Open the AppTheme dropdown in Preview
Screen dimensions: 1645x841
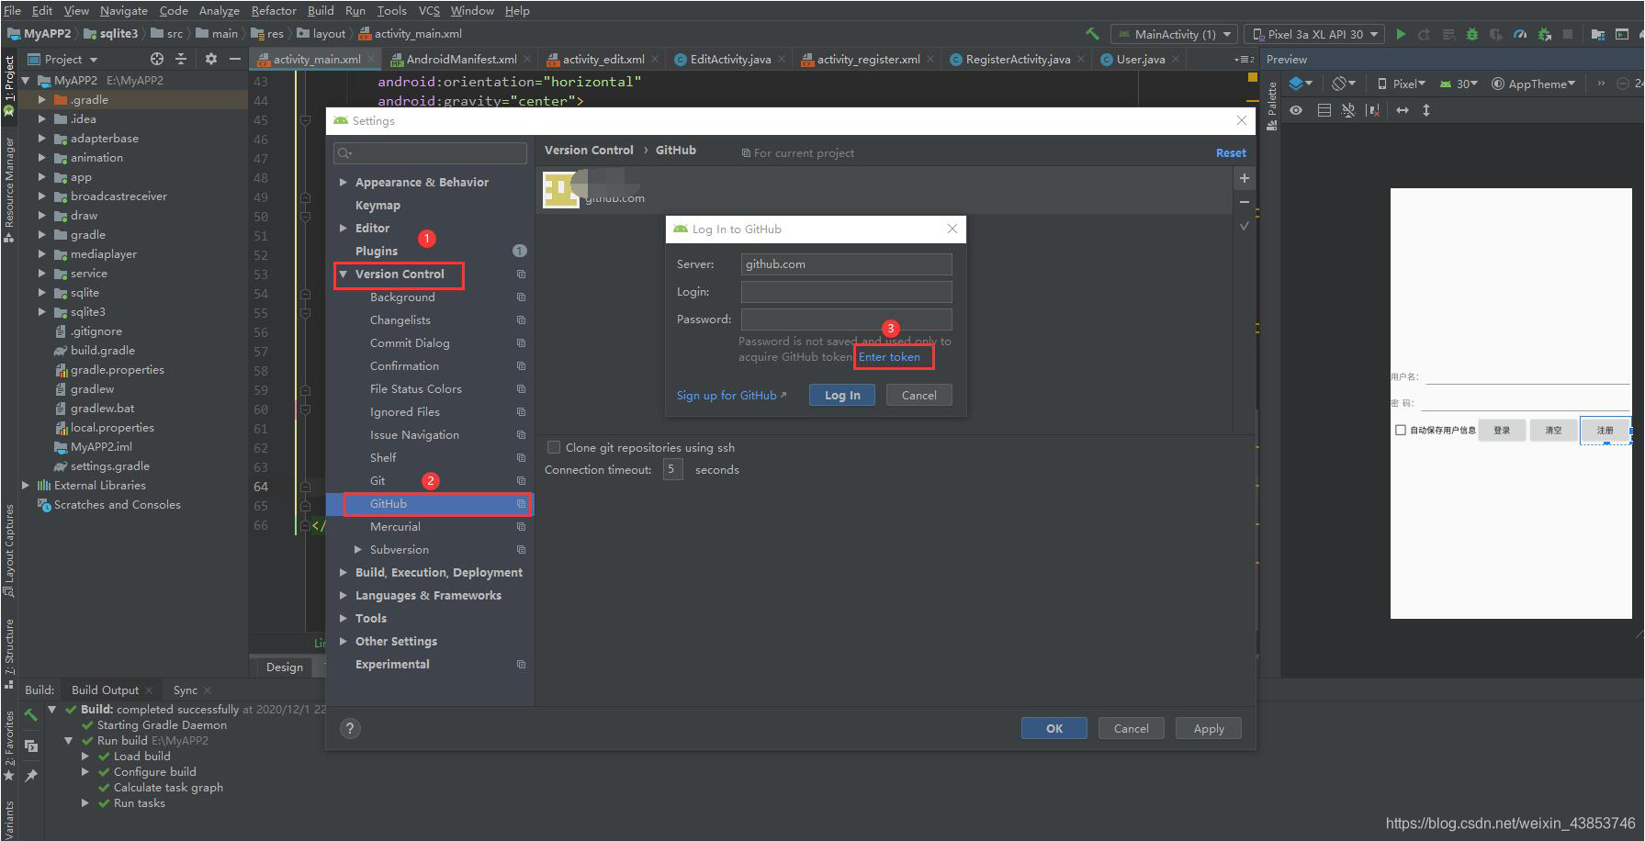(x=1533, y=84)
